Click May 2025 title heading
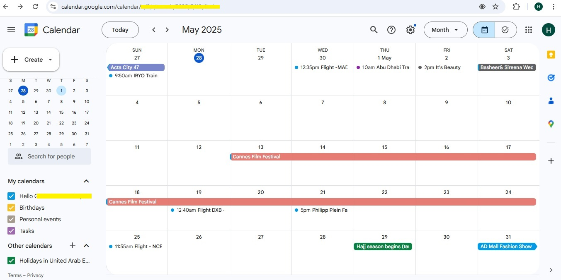Image resolution: width=561 pixels, height=280 pixels. click(x=202, y=30)
